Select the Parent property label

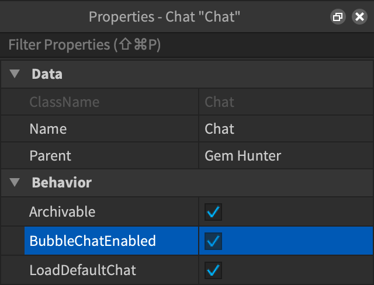tap(50, 156)
